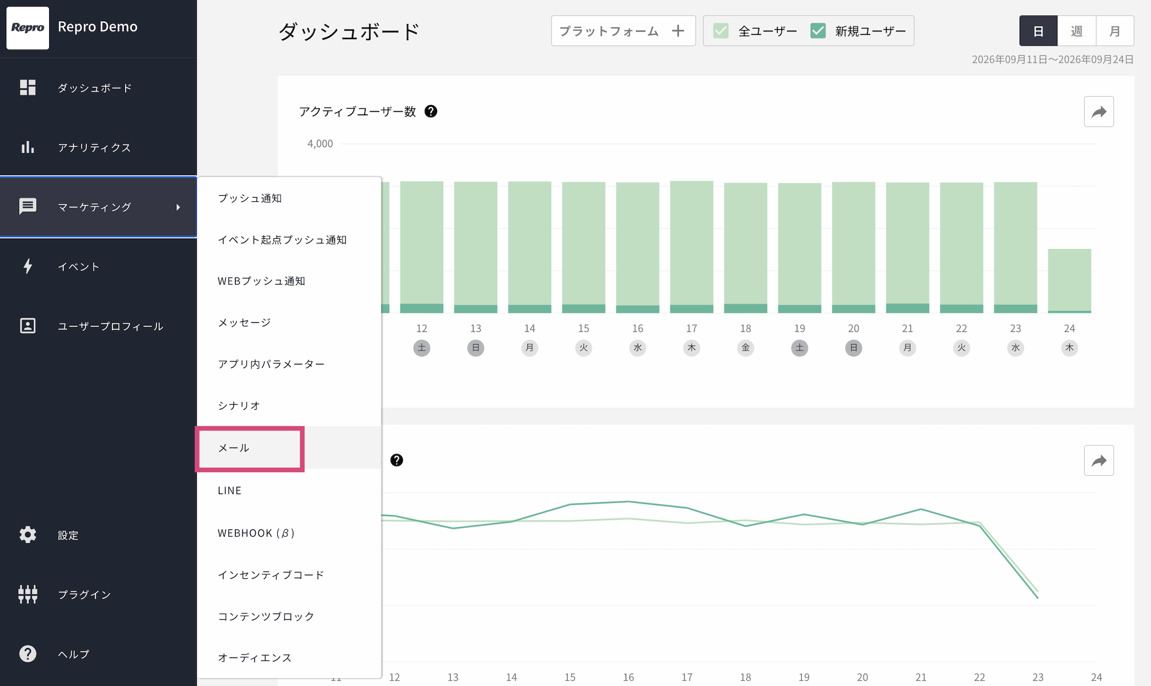Share the アクティブユーザー数 chart
The height and width of the screenshot is (686, 1151).
pos(1099,112)
